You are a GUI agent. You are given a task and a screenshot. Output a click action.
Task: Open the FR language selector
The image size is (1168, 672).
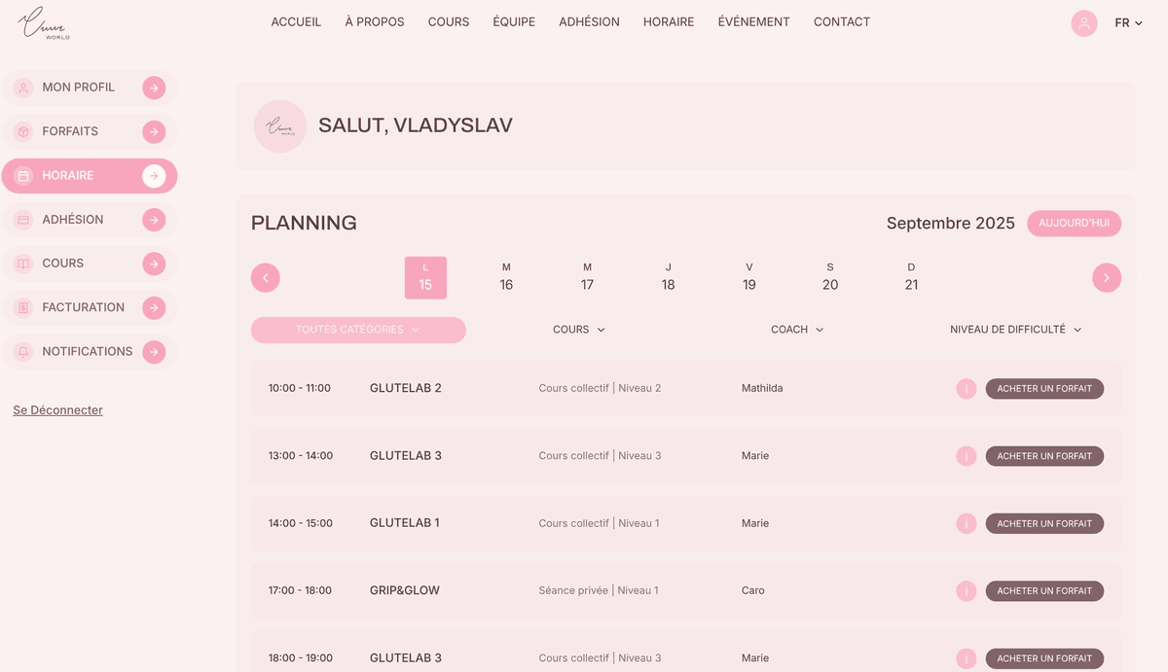point(1128,23)
